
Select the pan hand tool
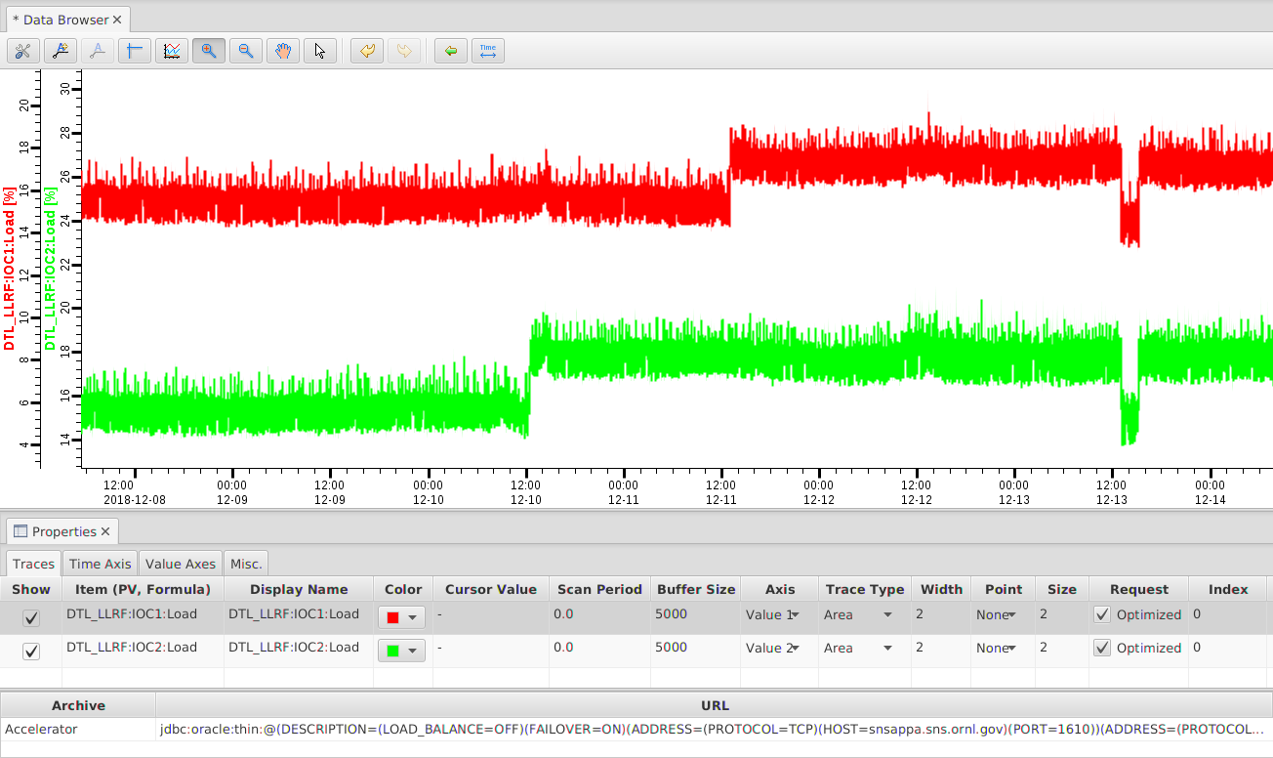pyautogui.click(x=283, y=51)
